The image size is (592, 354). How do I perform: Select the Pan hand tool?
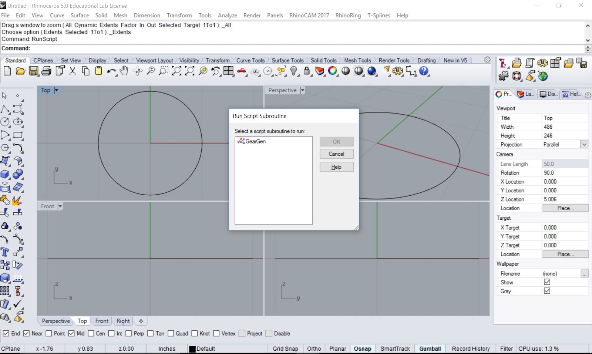[x=124, y=71]
